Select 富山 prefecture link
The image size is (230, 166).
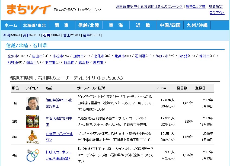coord(67,35)
